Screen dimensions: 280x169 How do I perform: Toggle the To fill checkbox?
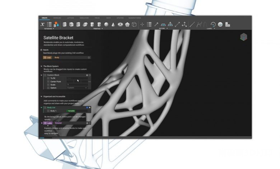click(x=48, y=78)
